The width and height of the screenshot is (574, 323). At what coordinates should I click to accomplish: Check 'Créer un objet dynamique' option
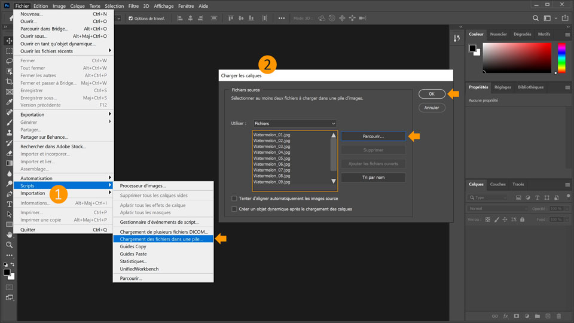234,209
